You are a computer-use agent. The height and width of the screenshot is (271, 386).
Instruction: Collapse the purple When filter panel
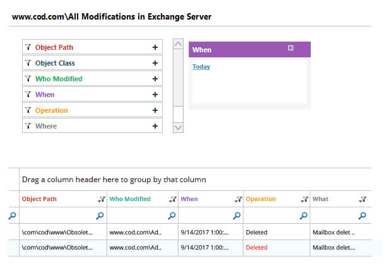click(x=291, y=49)
